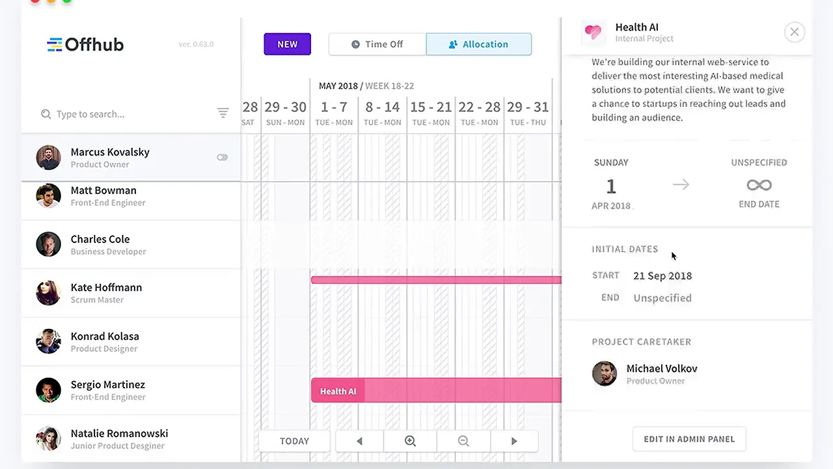
Task: Click the TODAY button
Action: click(294, 441)
